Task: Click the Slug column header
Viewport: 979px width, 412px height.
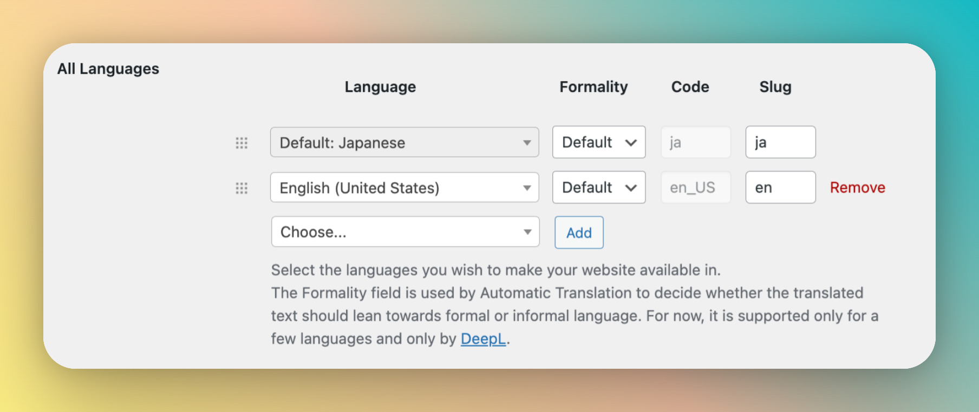Action: pyautogui.click(x=775, y=87)
